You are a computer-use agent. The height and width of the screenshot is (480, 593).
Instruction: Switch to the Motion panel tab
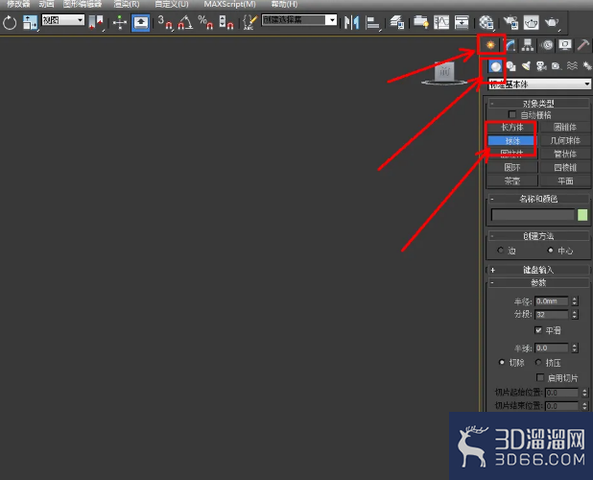point(547,45)
